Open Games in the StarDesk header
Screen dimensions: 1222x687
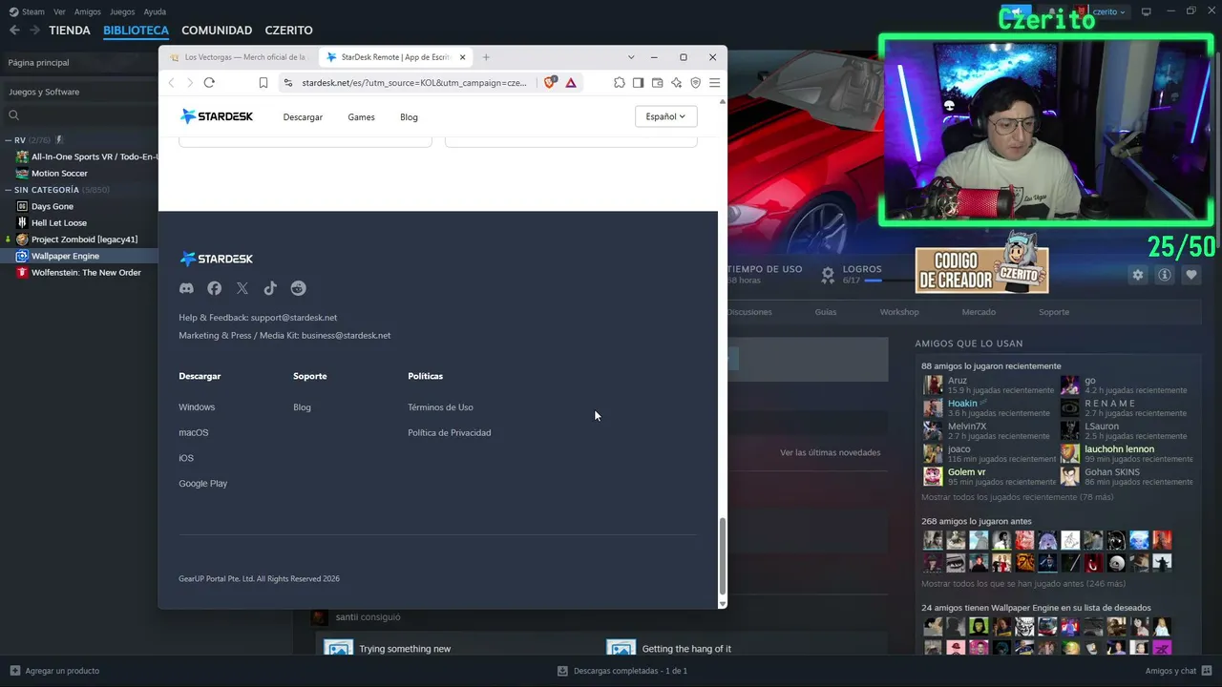pos(361,117)
